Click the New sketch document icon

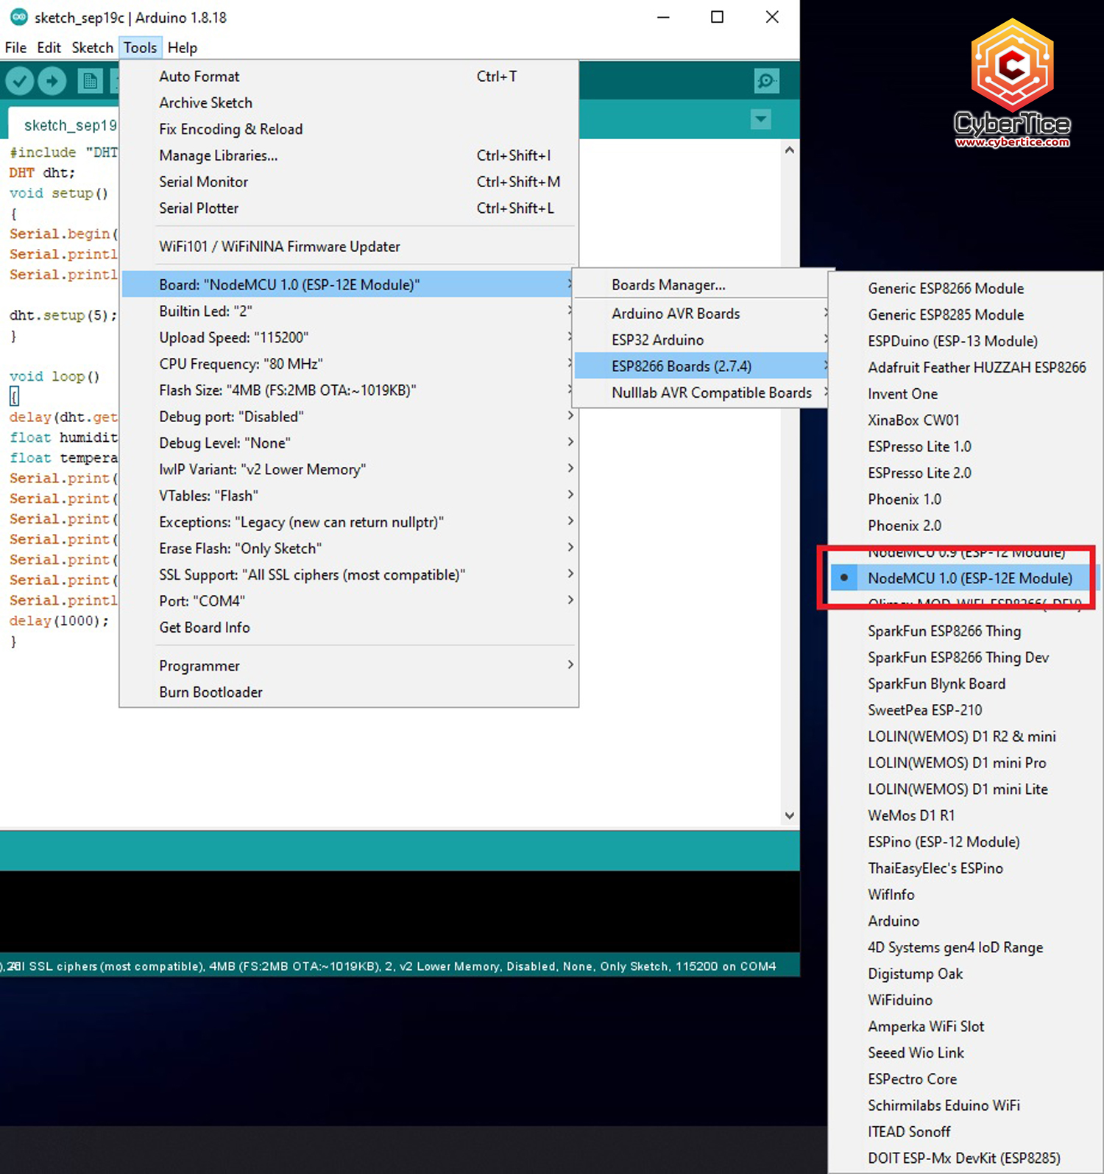tap(90, 81)
